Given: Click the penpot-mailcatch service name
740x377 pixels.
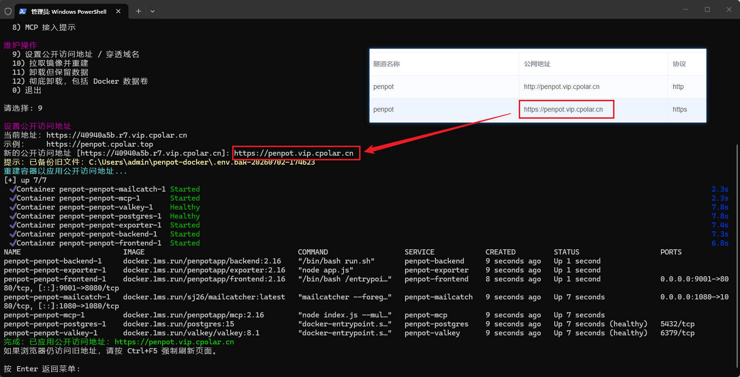Looking at the screenshot, I should (439, 297).
